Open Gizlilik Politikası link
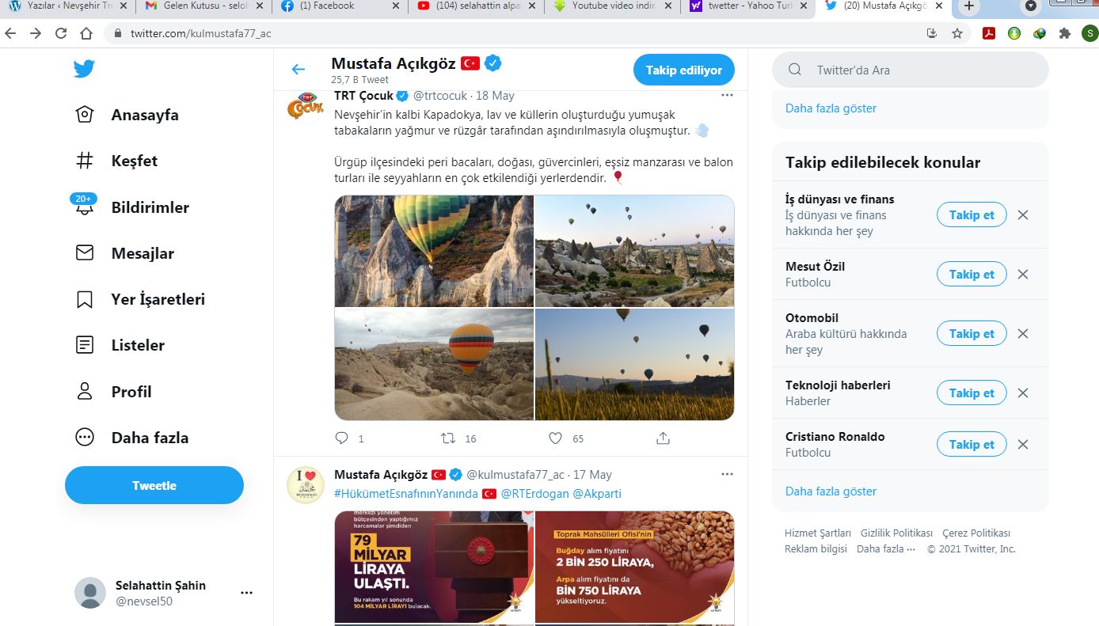 (x=896, y=533)
